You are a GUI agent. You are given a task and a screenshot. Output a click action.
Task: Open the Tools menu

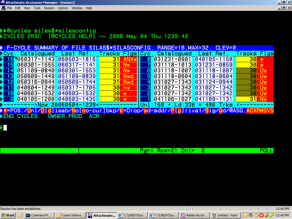37,8
